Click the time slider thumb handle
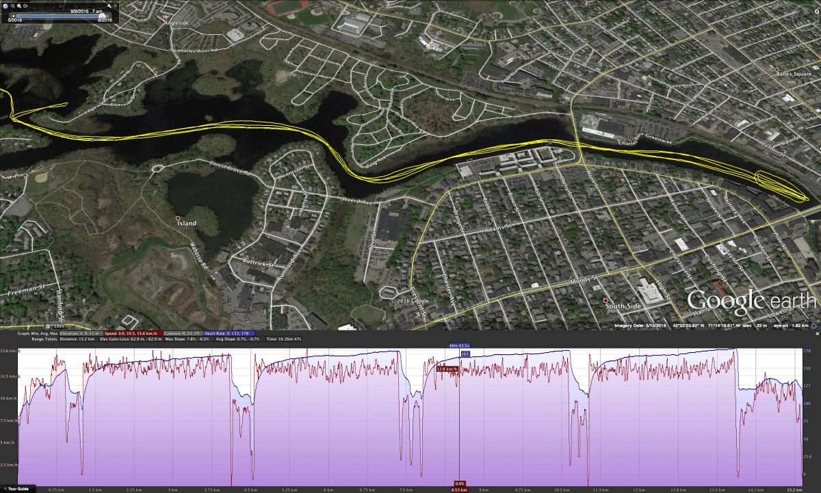821x493 pixels. (x=102, y=16)
